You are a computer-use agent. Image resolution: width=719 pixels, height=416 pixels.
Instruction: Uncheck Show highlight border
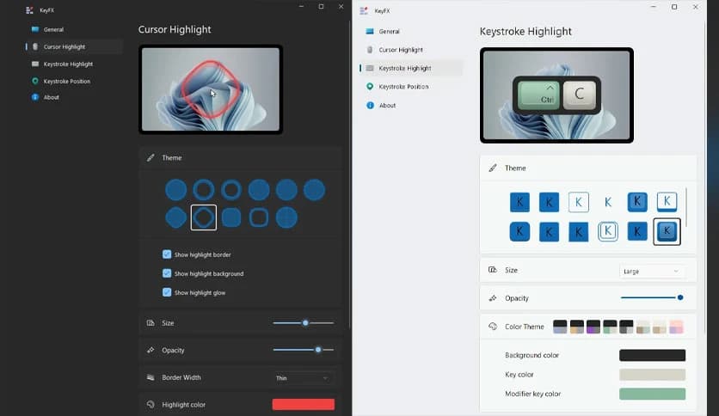(167, 254)
